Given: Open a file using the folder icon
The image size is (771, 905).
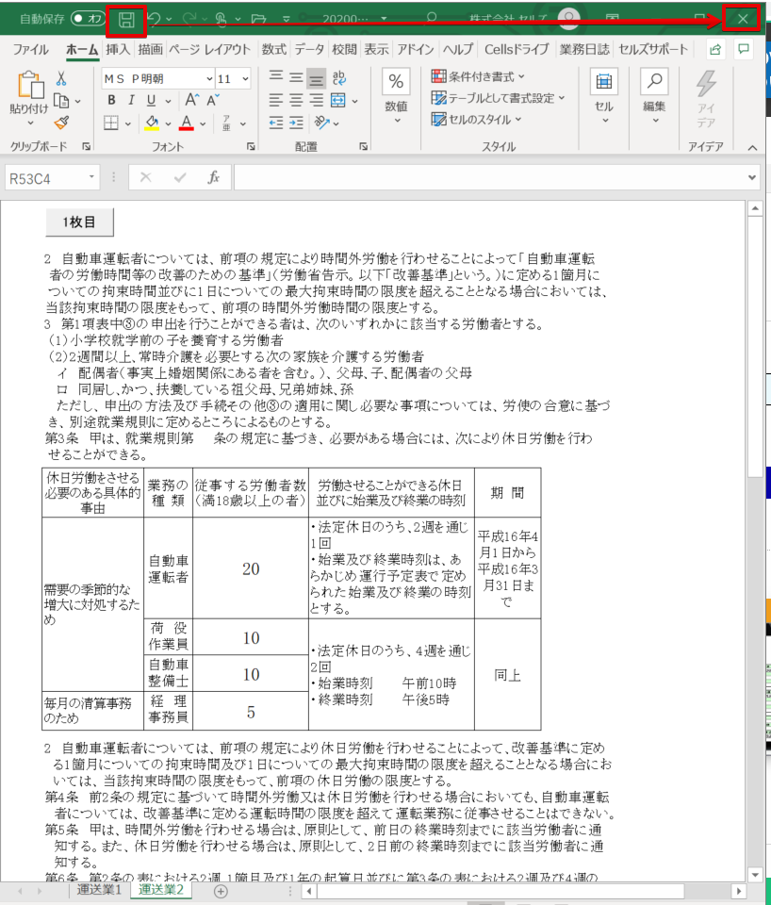Looking at the screenshot, I should point(258,20).
